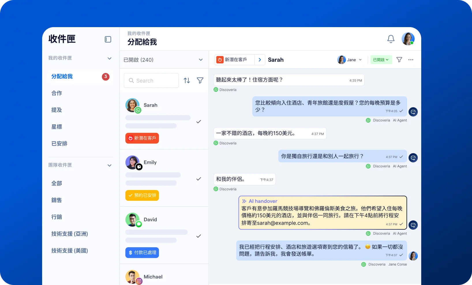The height and width of the screenshot is (285, 472).
Task: Click the sort icon above the conversation list
Action: [x=187, y=80]
